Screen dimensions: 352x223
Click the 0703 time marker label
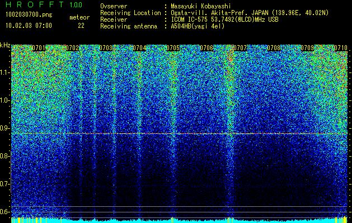click(x=106, y=48)
